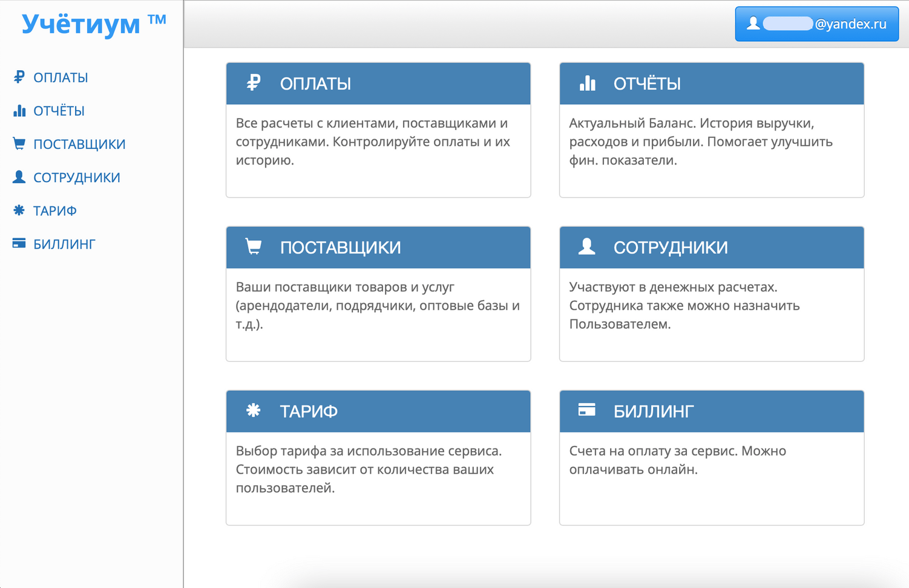909x588 pixels.
Task: Click text "Выбор тарифа за использование сервиса."
Action: click(x=369, y=451)
